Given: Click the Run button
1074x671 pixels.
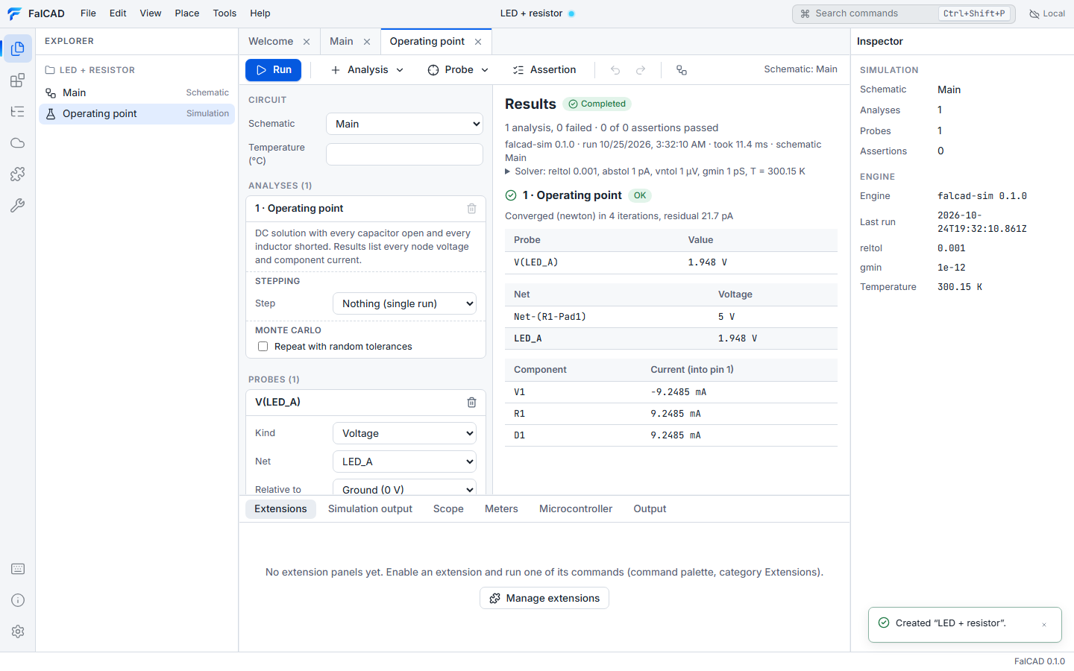Looking at the screenshot, I should (x=273, y=70).
